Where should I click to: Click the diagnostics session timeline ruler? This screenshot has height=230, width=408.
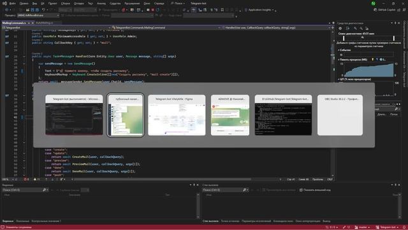point(368,38)
